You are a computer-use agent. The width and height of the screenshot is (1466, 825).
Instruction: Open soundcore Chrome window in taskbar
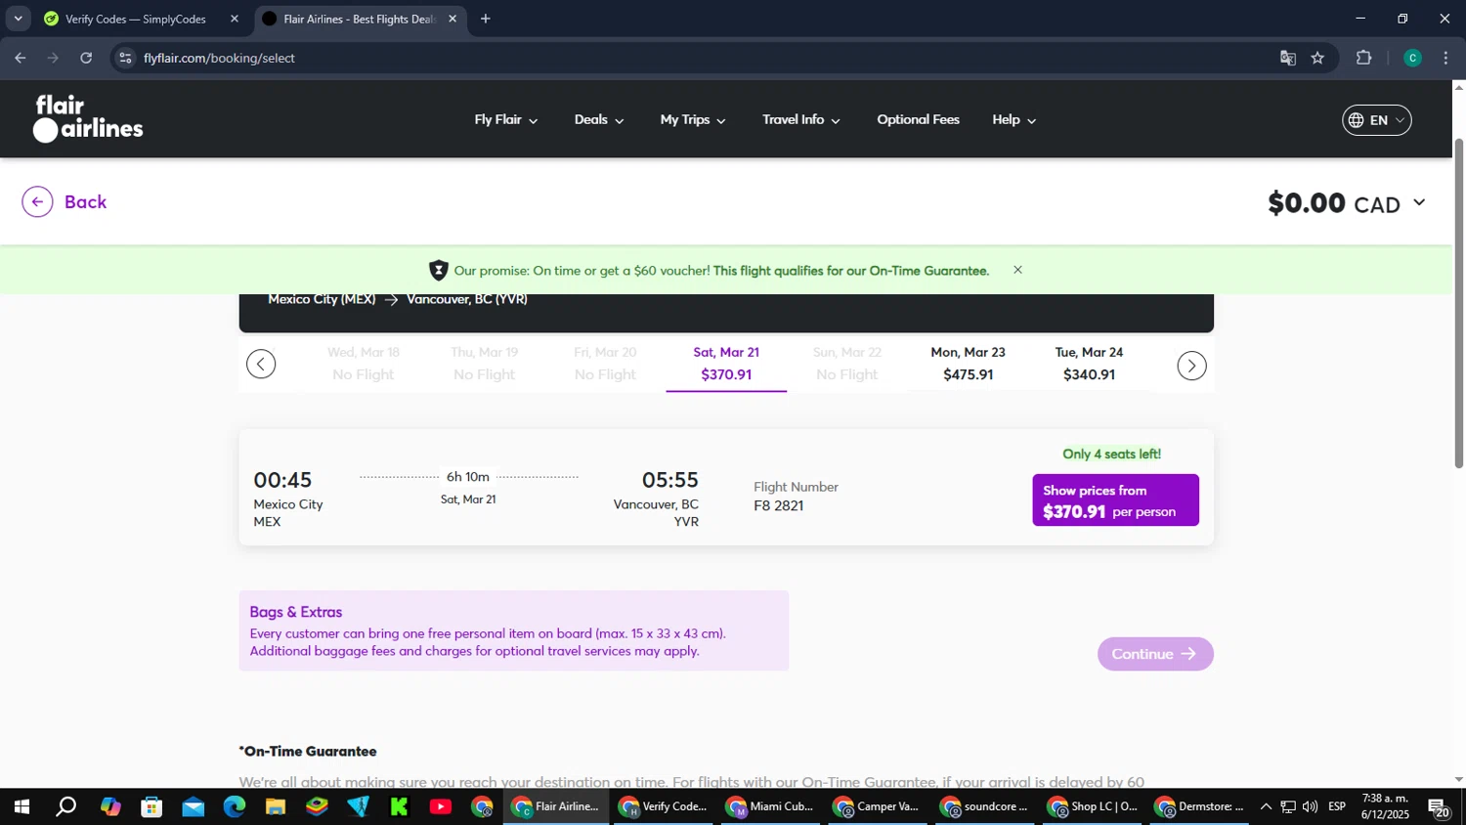point(985,807)
